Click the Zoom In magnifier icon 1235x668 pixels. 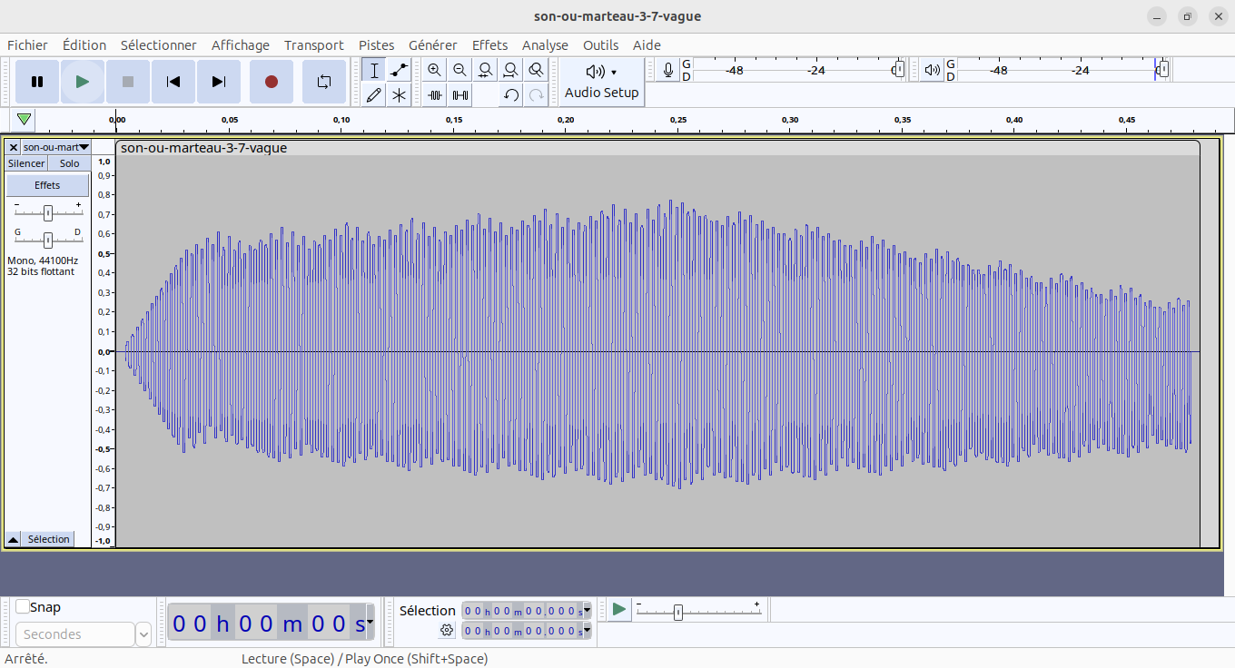[435, 70]
